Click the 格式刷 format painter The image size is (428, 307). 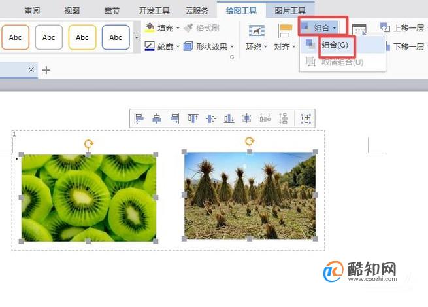tap(202, 27)
